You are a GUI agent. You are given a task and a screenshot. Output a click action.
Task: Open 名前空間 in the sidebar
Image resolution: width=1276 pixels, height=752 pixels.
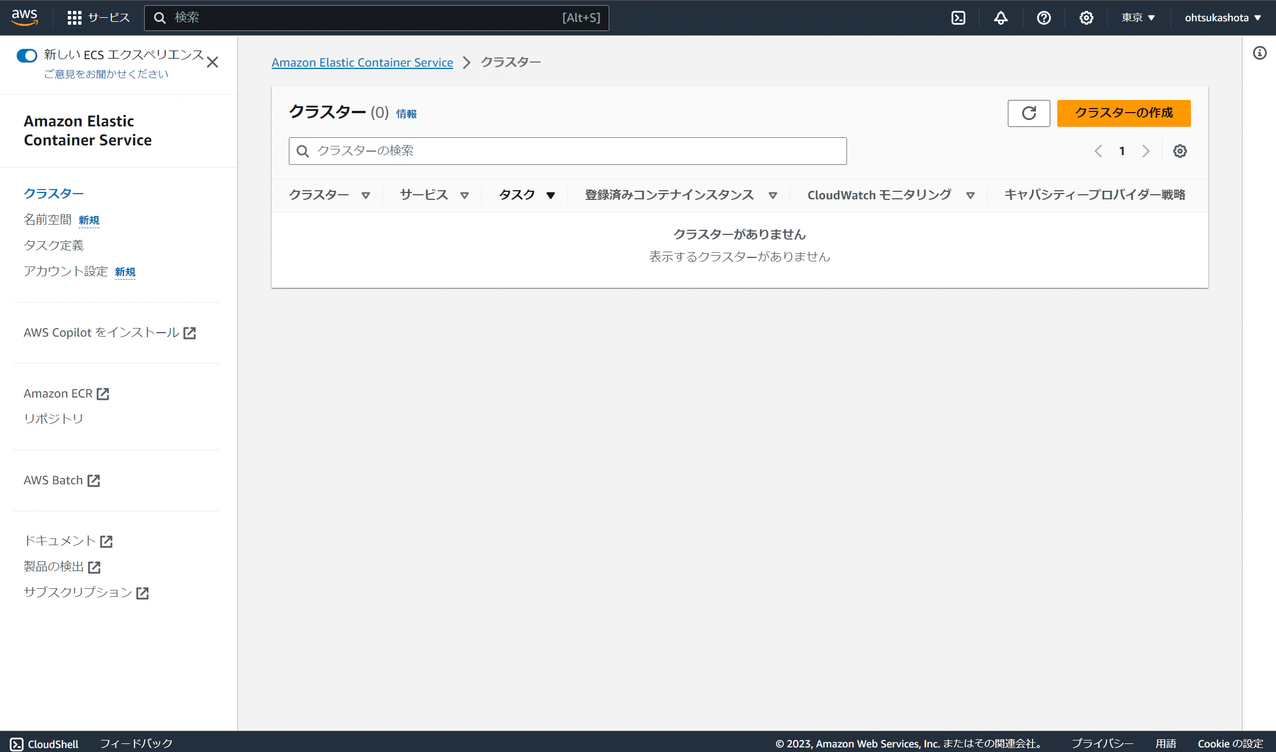coord(48,219)
